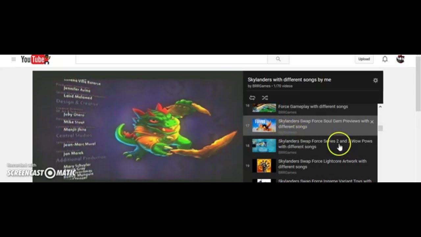Click the search magnifier button
The height and width of the screenshot is (237, 421).
click(x=278, y=59)
